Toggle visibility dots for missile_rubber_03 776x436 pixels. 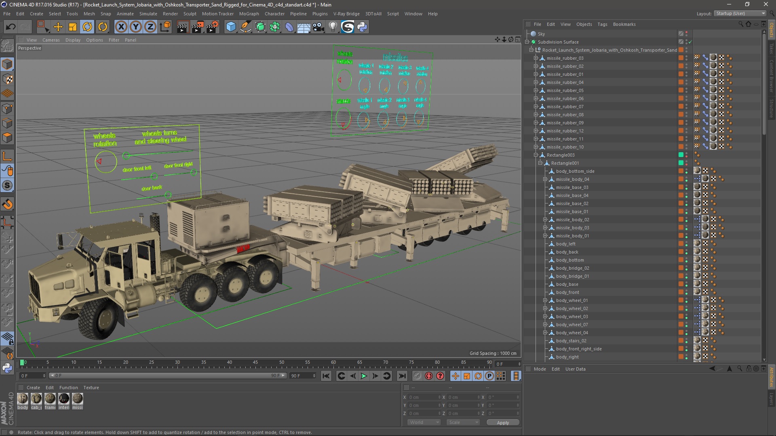coord(687,58)
